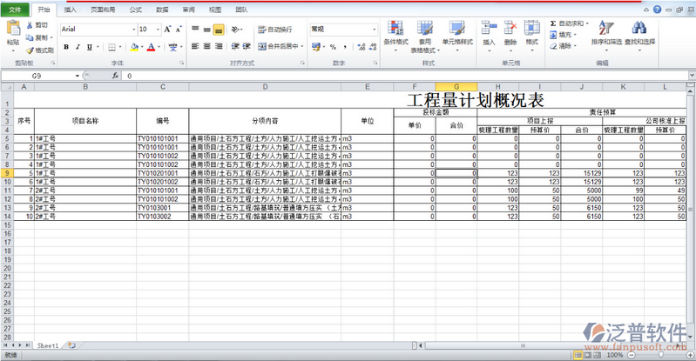Image resolution: width=696 pixels, height=361 pixels.
Task: Toggle Wrap Text (自动换行)
Action: (275, 29)
